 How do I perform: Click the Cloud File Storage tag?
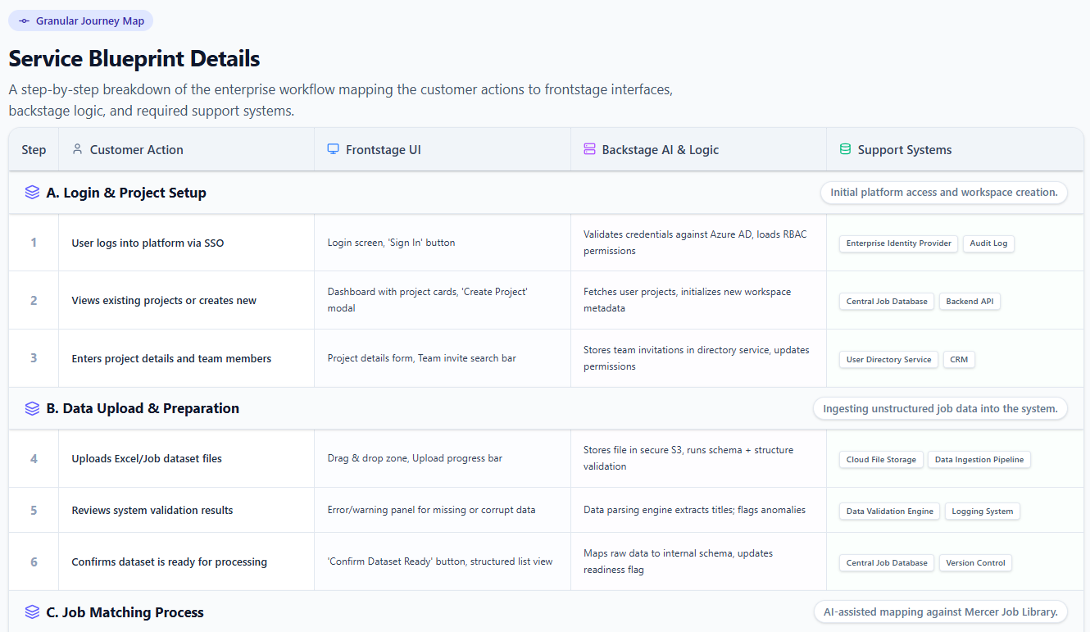(x=881, y=460)
